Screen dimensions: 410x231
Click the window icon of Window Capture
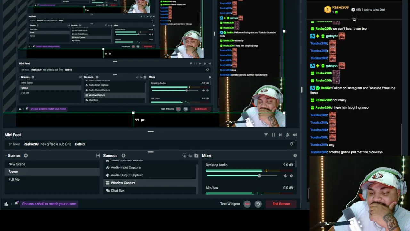[x=108, y=183]
